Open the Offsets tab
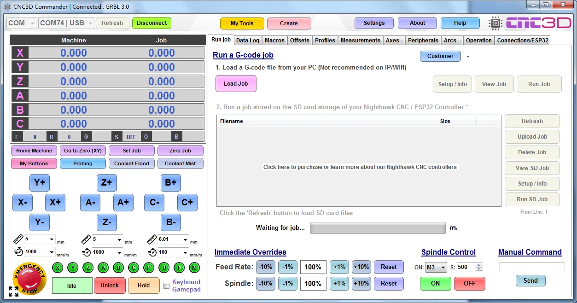The image size is (577, 303). [x=300, y=41]
